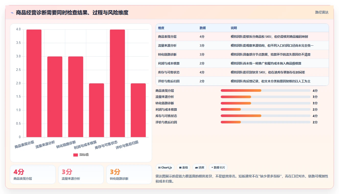
Task: Select the 表格 tag chip
Action: tap(183, 167)
